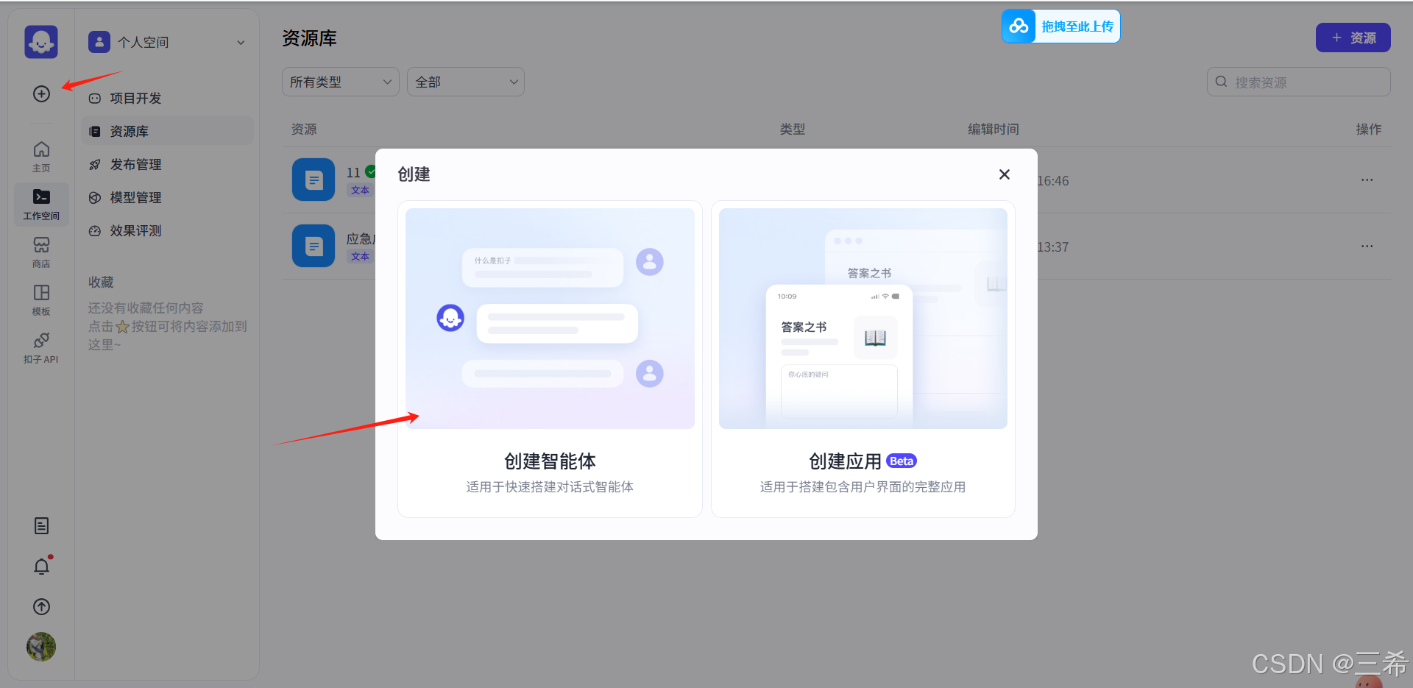Viewport: 1413px width, 688px height.
Task: Select 发布管理 in the side menu
Action: 168,164
